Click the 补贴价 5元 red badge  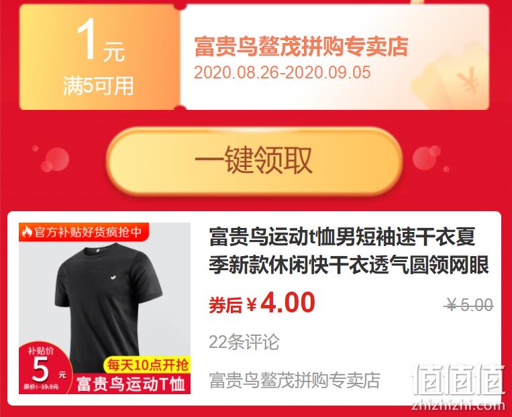click(44, 369)
